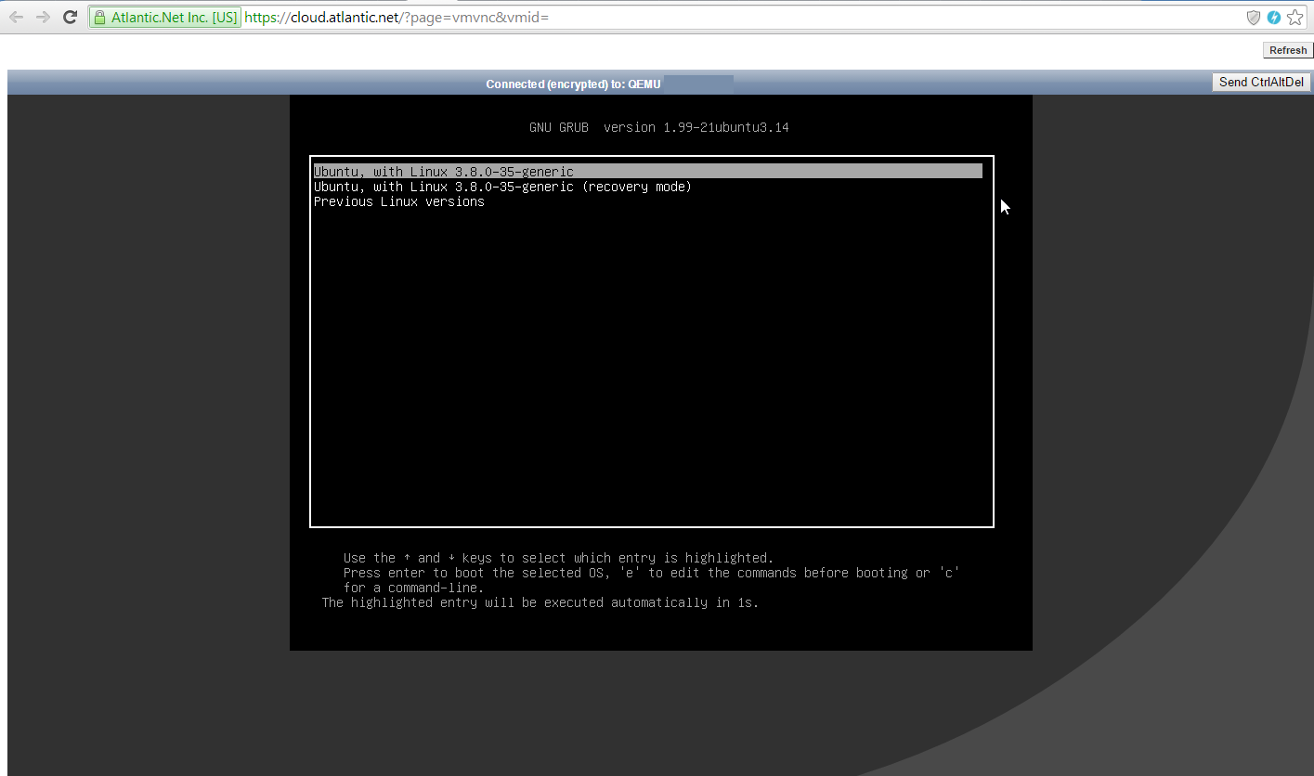The width and height of the screenshot is (1314, 776).
Task: Click the green padlock security icon
Action: click(100, 18)
